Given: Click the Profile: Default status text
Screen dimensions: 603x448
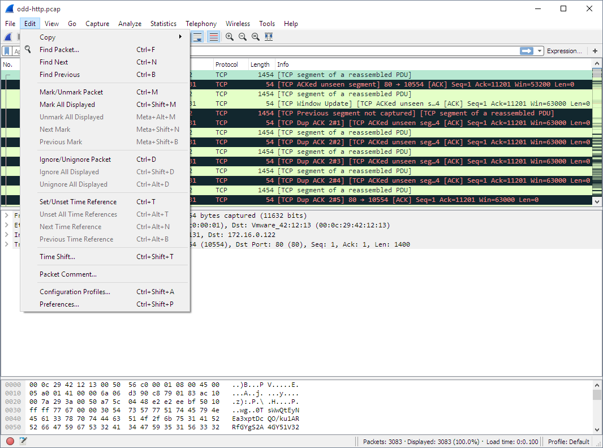Looking at the screenshot, I should pyautogui.click(x=568, y=442).
